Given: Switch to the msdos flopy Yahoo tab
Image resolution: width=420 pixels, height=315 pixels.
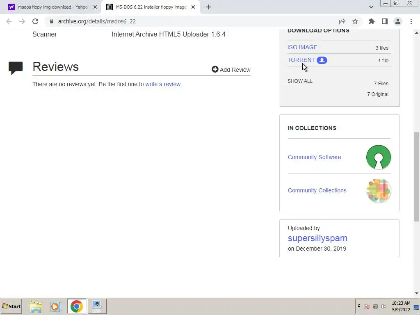Looking at the screenshot, I should click(x=52, y=7).
